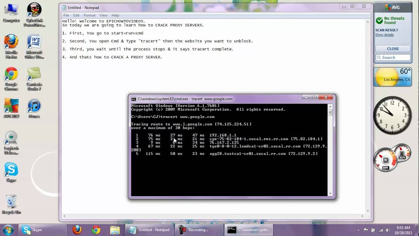Open the wireless network signal tray icon
This screenshot has height=236, width=419.
(380, 230)
